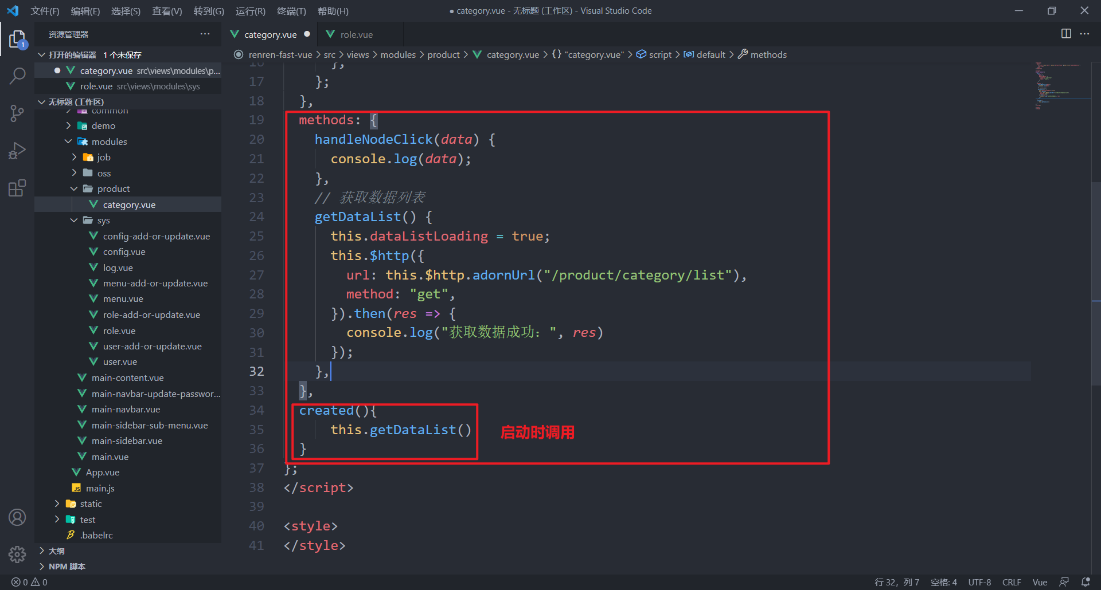Click the VS Code logo icon

click(x=13, y=11)
